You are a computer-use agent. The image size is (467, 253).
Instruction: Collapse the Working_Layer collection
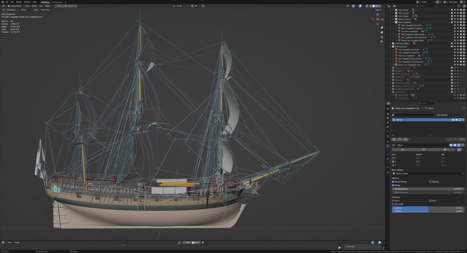coord(390,46)
